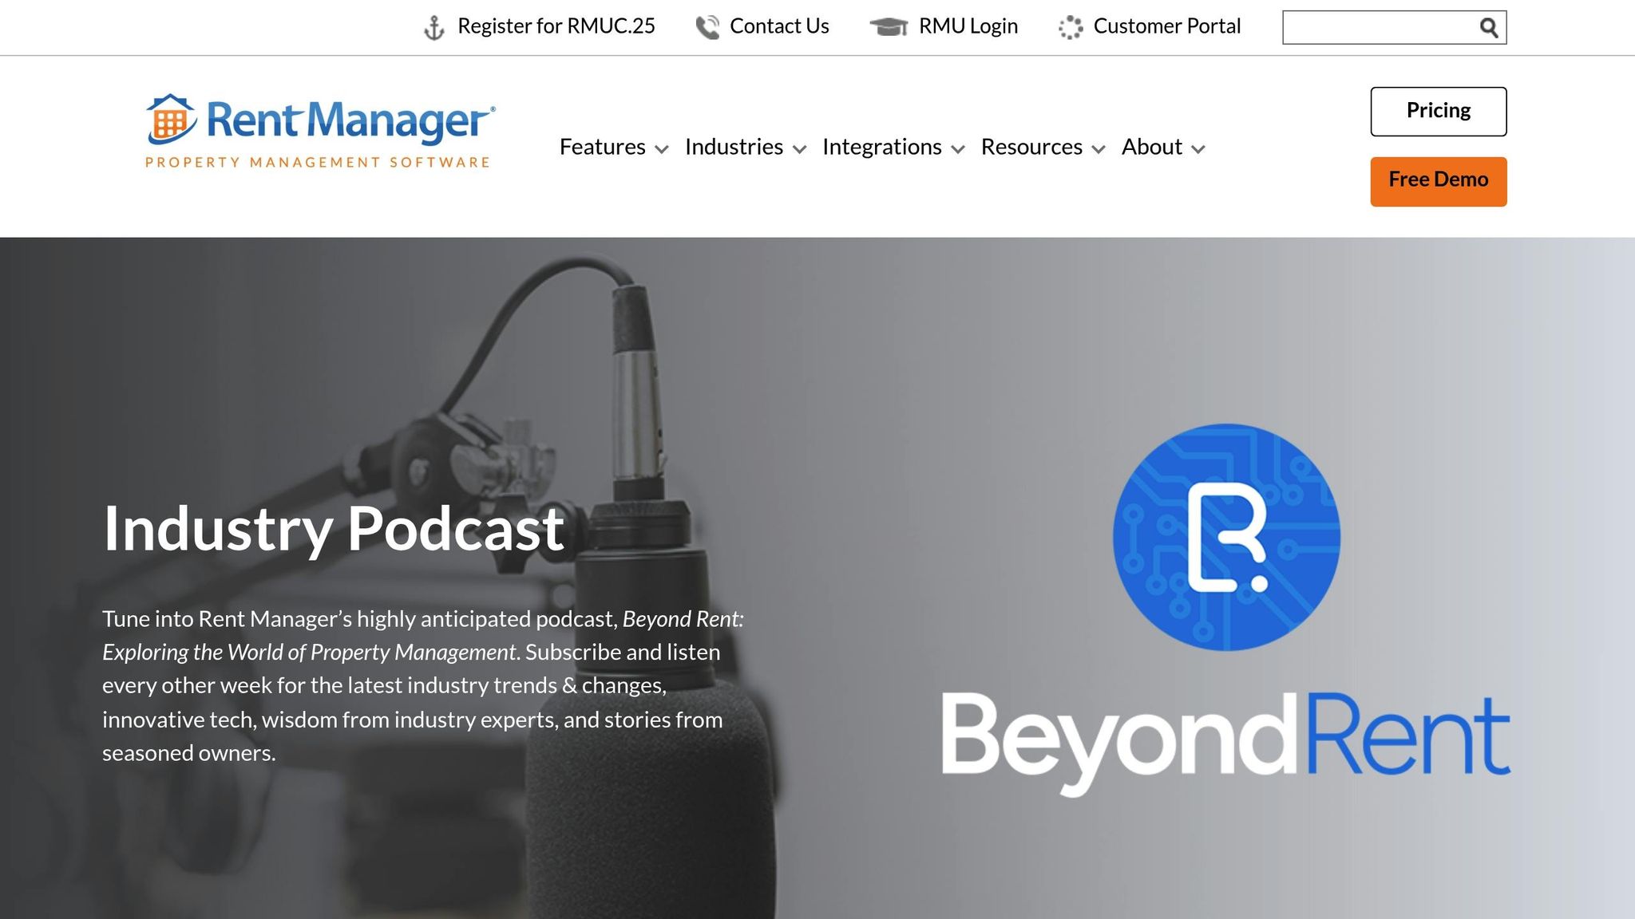Click the phone icon beside Contact Us
This screenshot has width=1635, height=919.
[x=707, y=28]
